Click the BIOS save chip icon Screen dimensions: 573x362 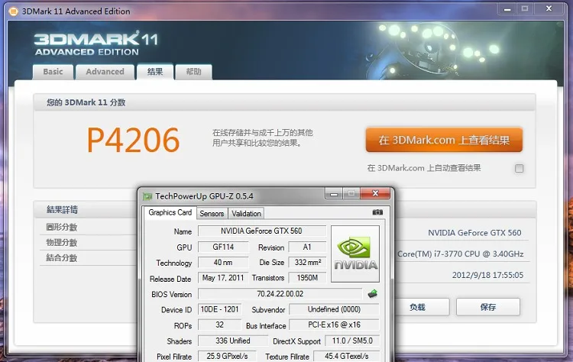[x=372, y=294]
